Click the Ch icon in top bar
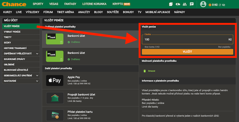239x122 pixels. pos(177,4)
